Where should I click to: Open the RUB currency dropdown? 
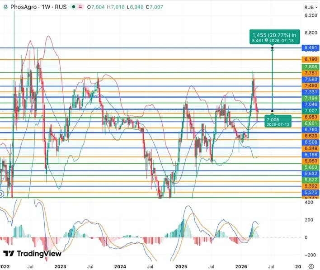coord(310,7)
